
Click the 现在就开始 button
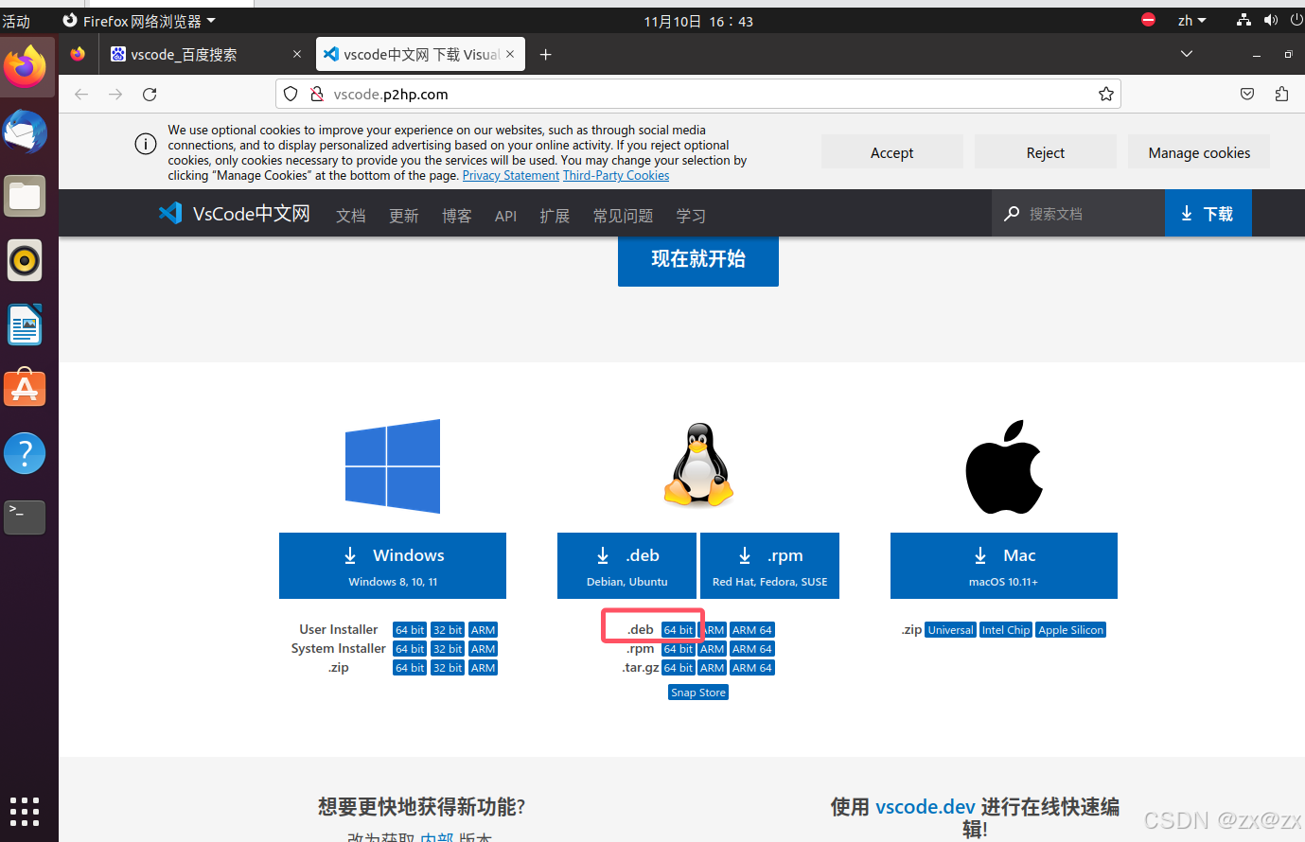point(698,259)
